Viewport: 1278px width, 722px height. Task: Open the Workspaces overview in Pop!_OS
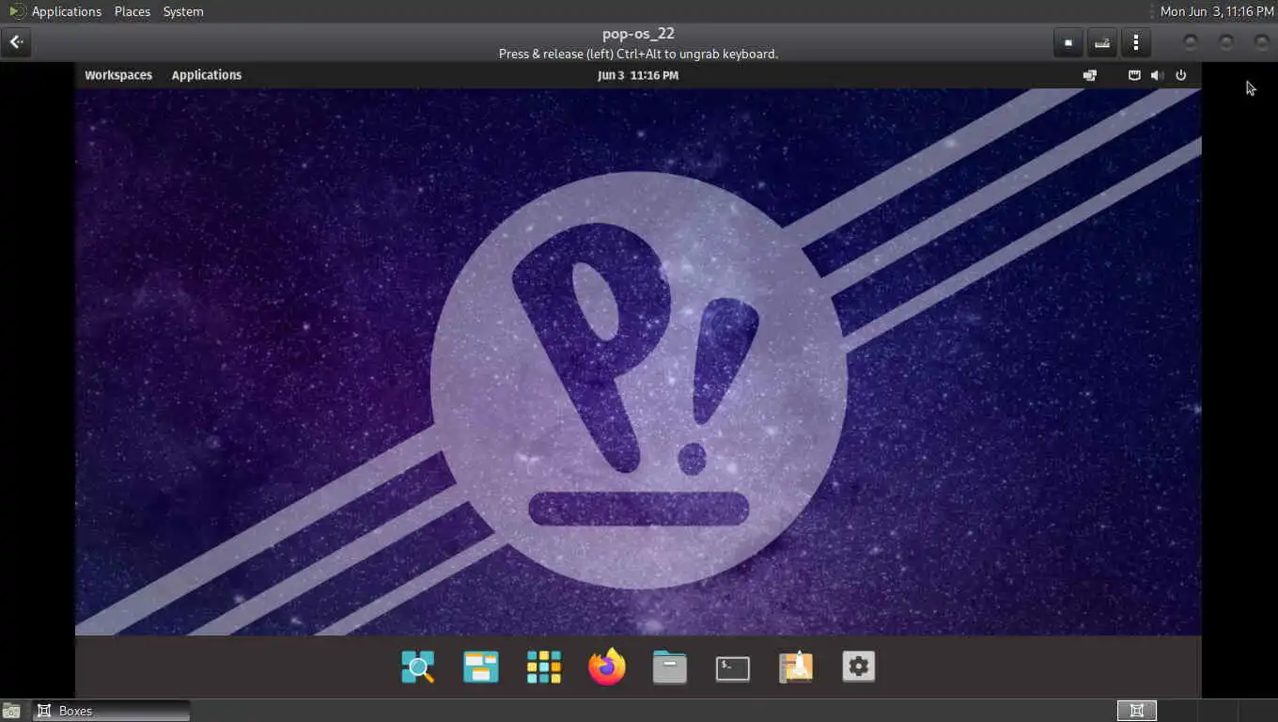coord(118,75)
